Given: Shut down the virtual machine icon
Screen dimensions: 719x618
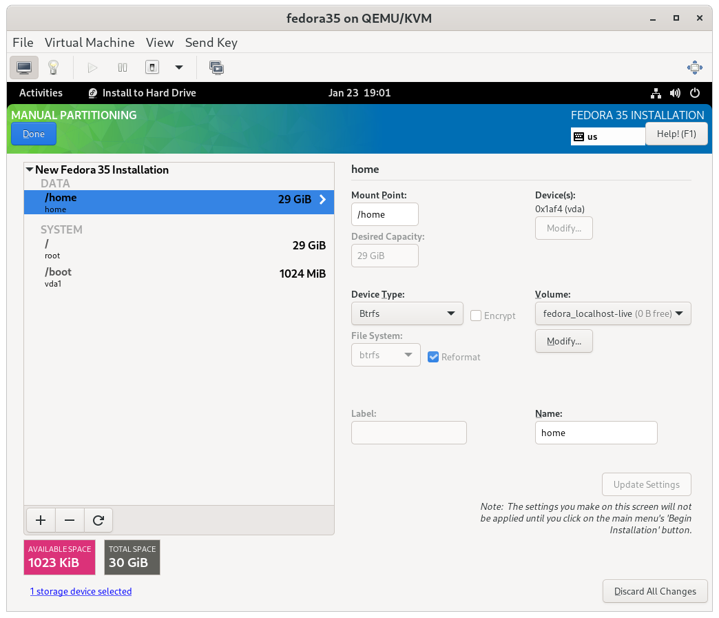Looking at the screenshot, I should pyautogui.click(x=152, y=68).
